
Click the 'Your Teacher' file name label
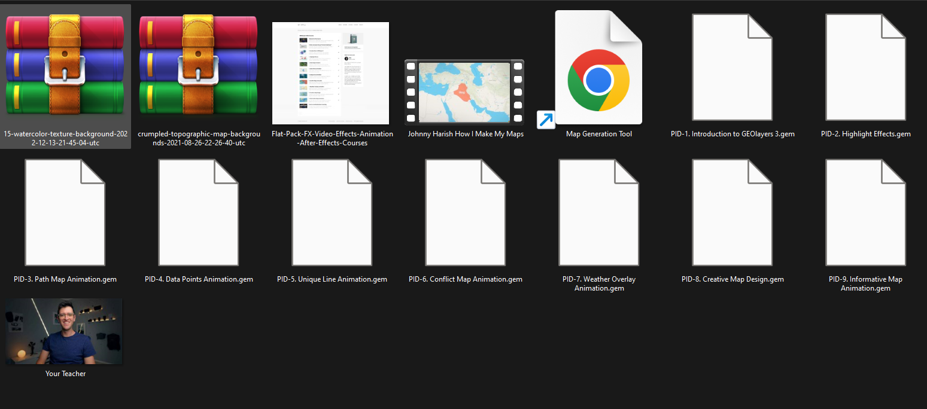point(65,374)
